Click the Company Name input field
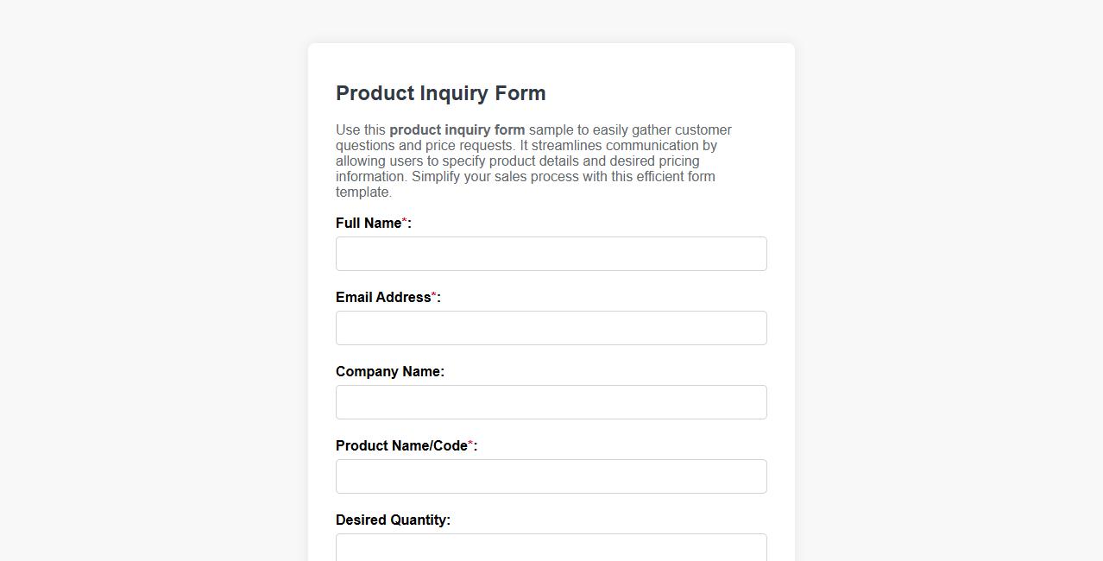The width and height of the screenshot is (1103, 561). [x=551, y=402]
